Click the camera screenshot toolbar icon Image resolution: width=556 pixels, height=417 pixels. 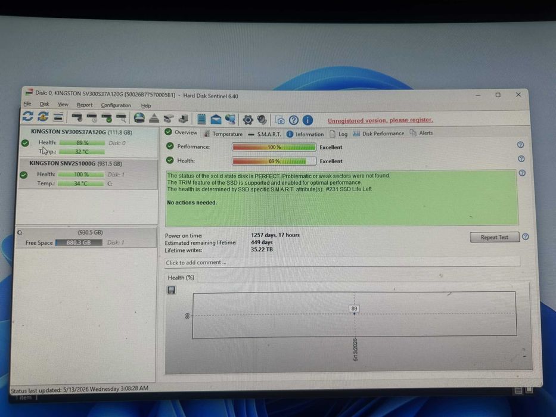coord(279,120)
